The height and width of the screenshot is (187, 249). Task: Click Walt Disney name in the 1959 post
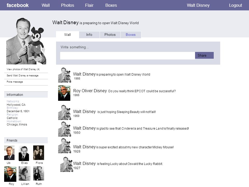coord(84,111)
